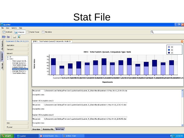Viewport: 184px width, 138px height.
Task: Click the chart title text
Action: point(107,52)
